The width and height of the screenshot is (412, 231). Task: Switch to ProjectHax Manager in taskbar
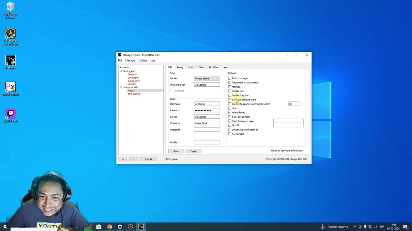pyautogui.click(x=141, y=227)
